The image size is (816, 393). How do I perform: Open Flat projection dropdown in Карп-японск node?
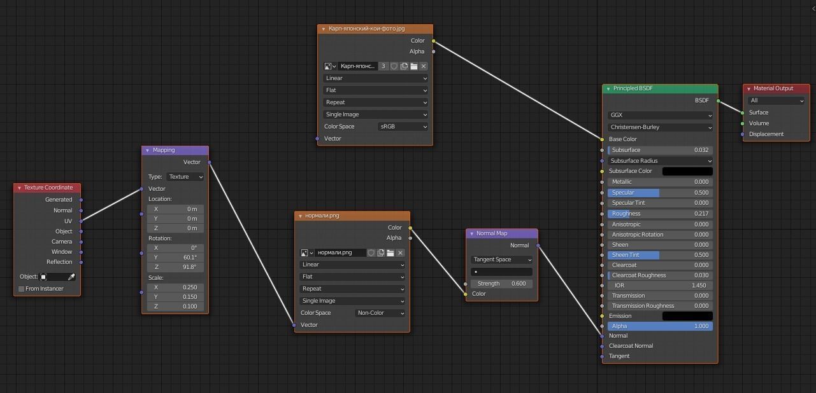click(375, 90)
